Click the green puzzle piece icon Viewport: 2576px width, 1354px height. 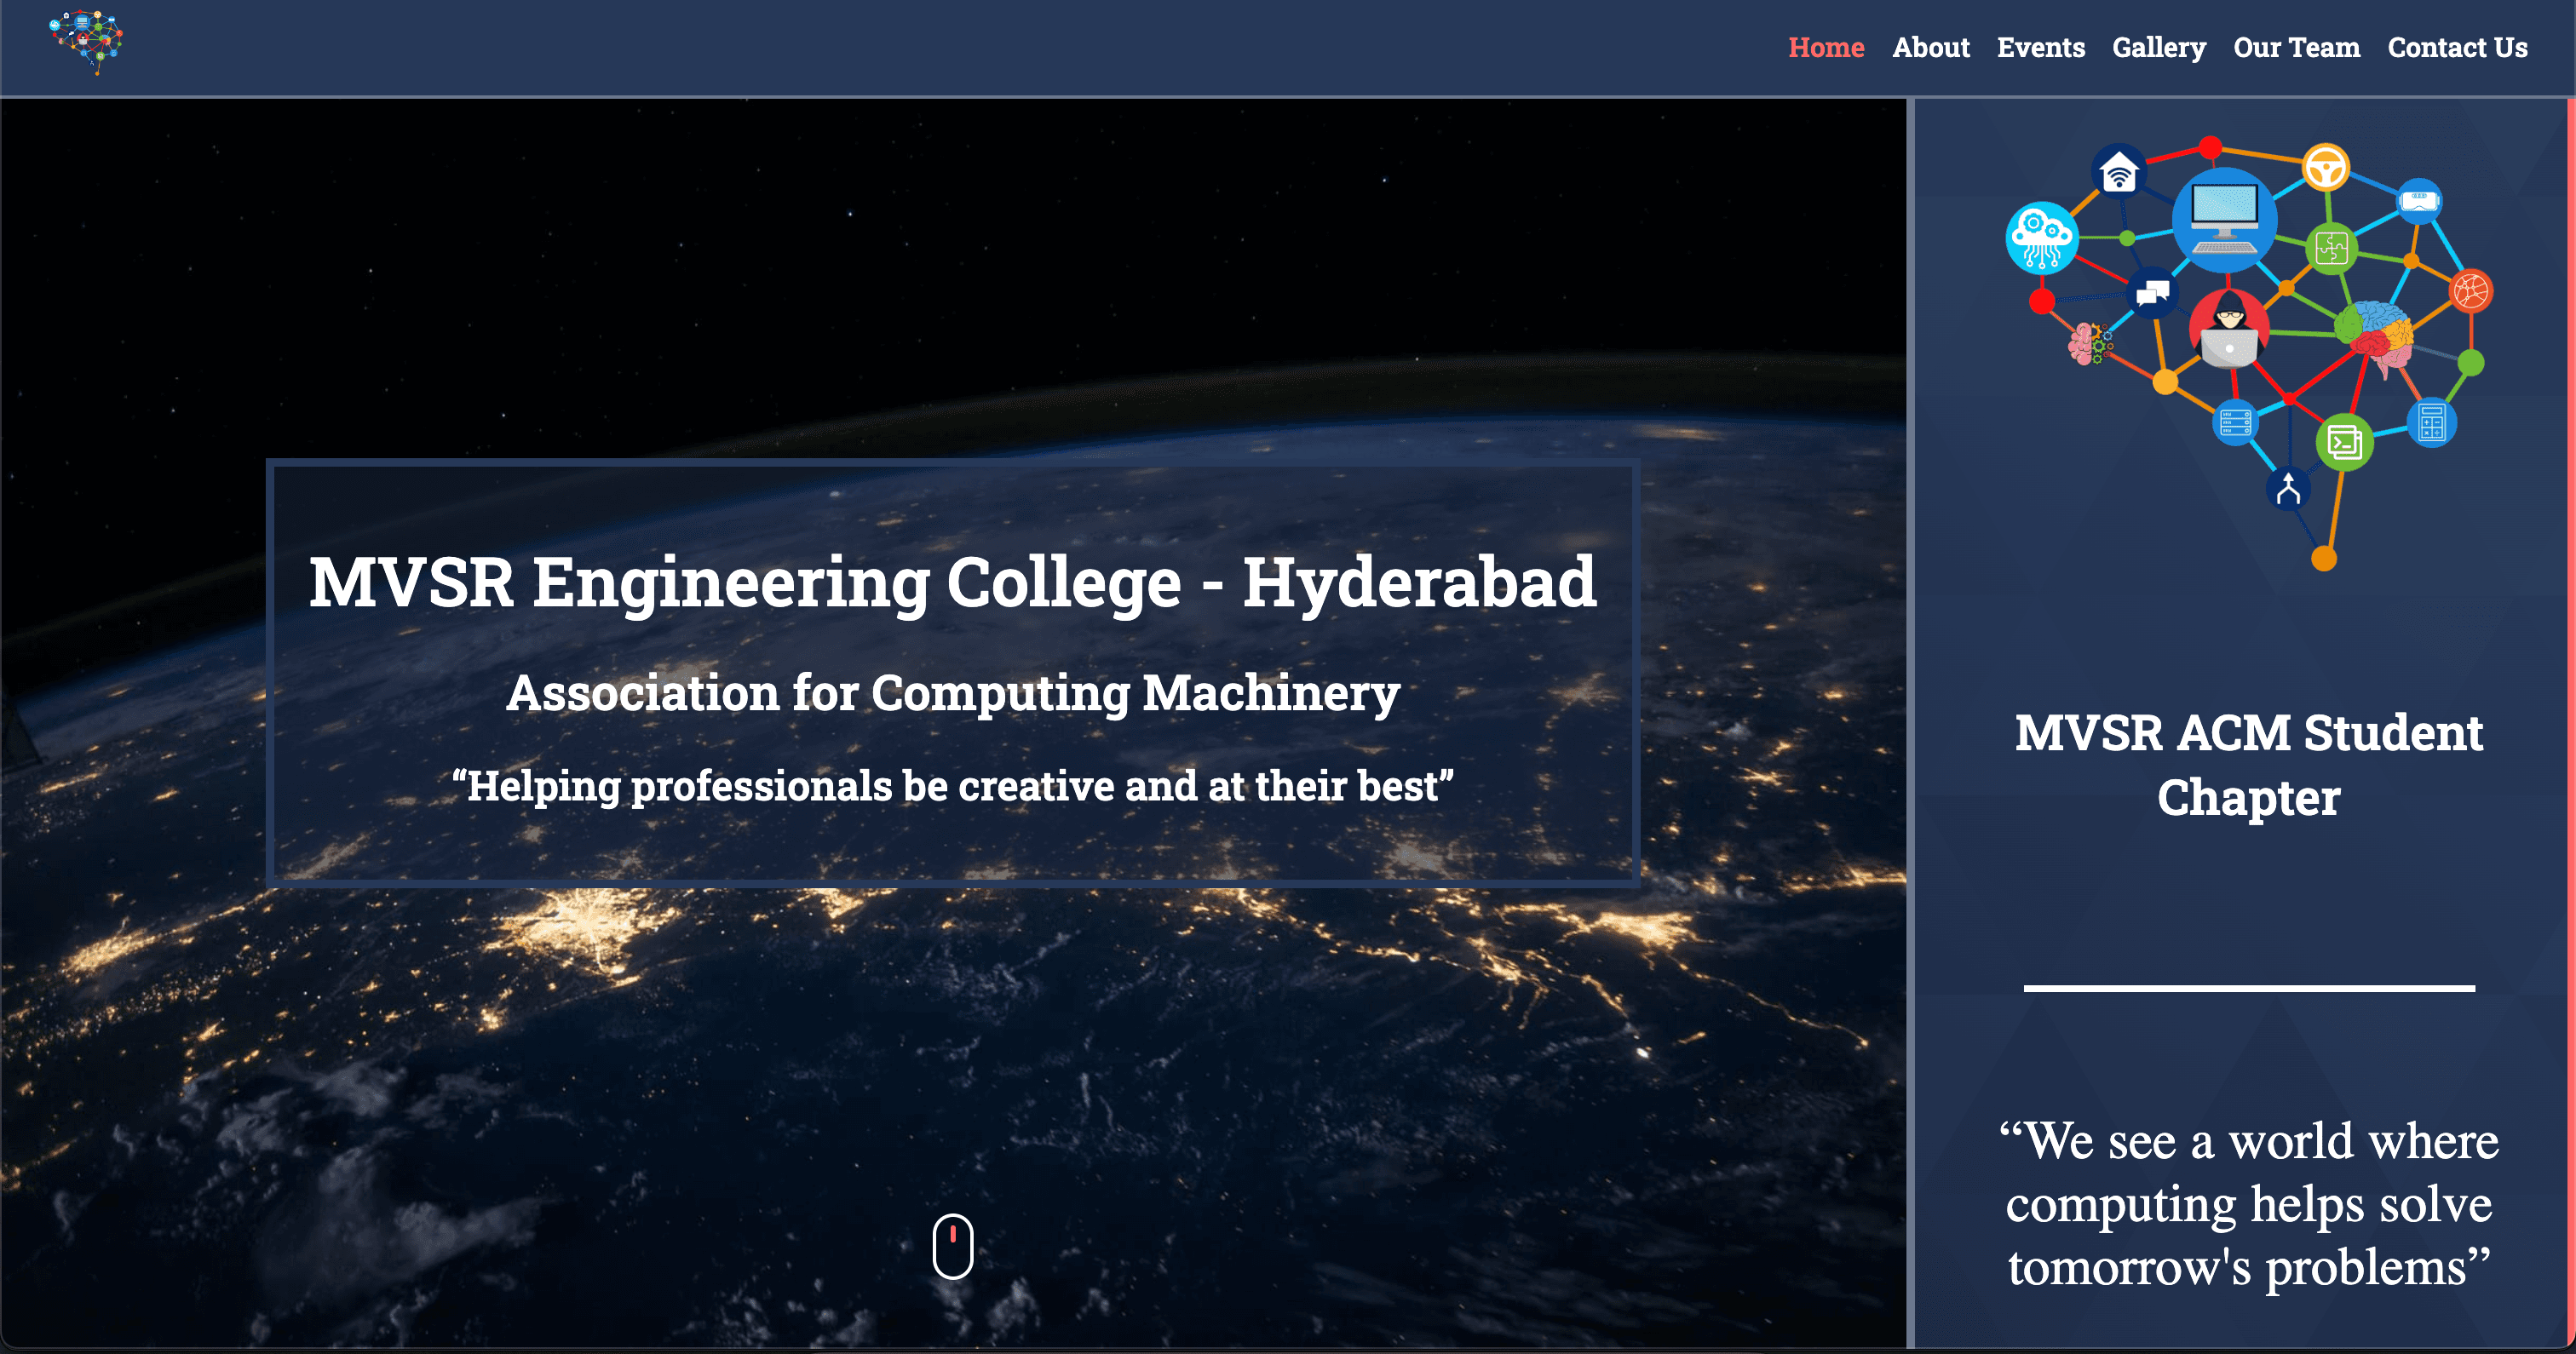[2332, 248]
